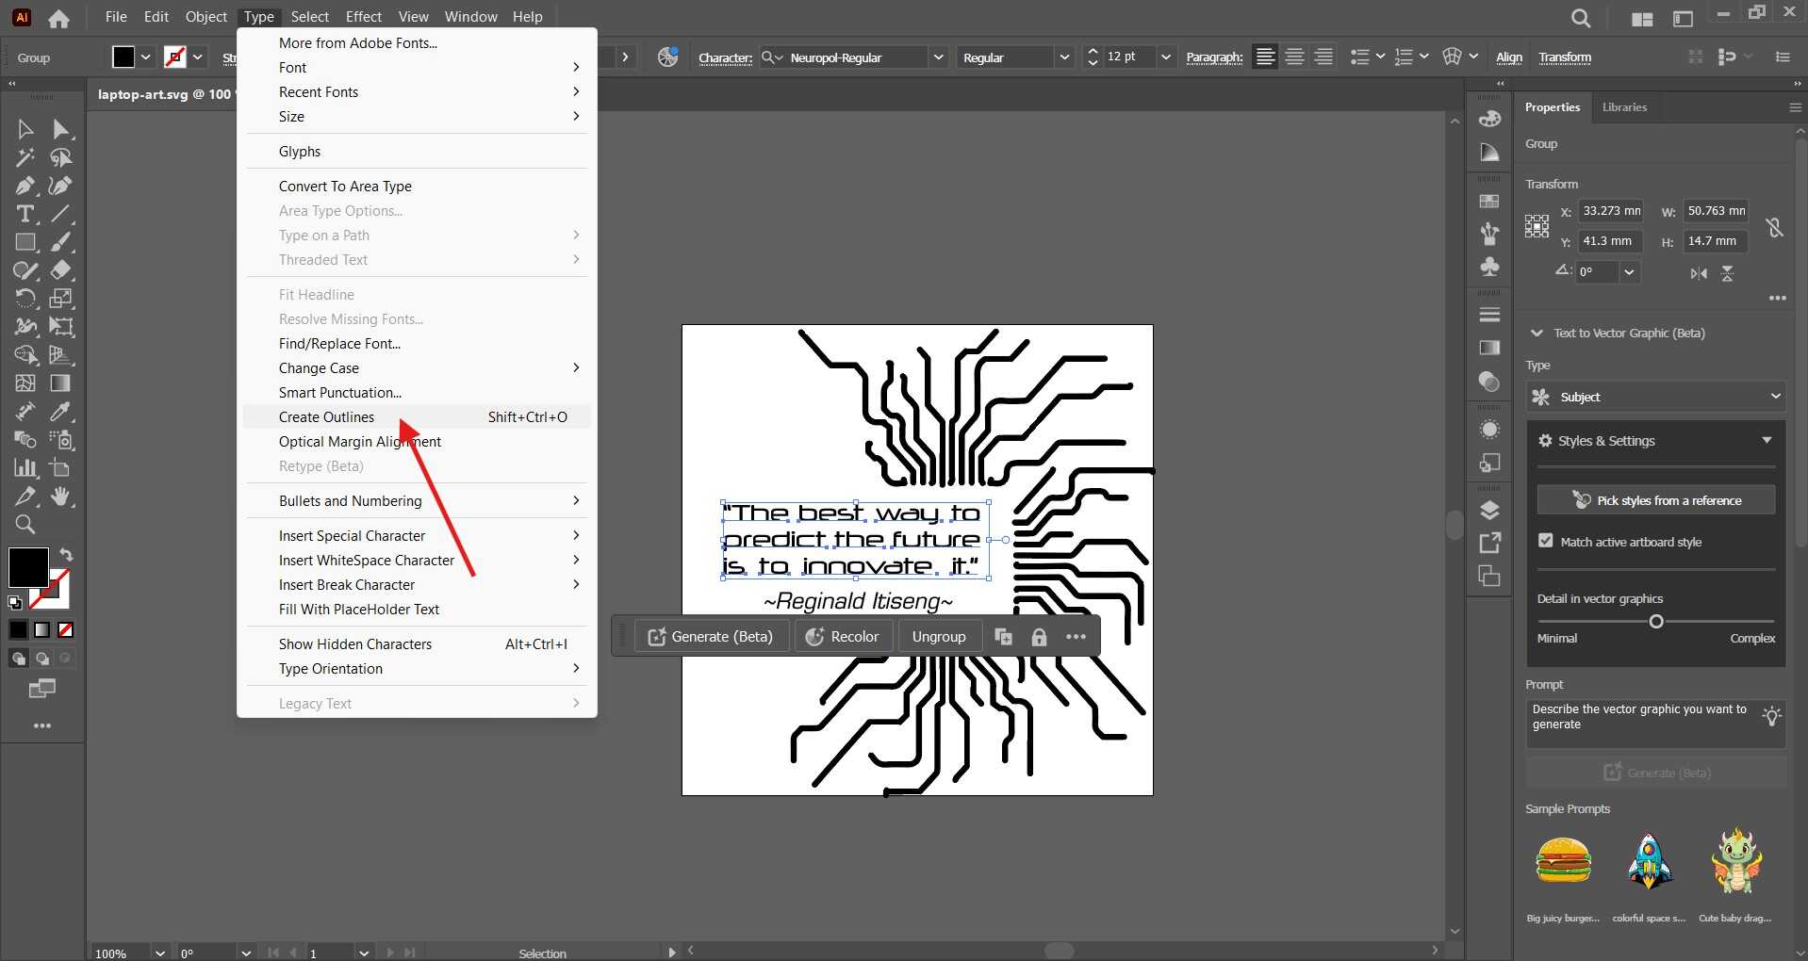Open the zoom level dropdown at 100%
Image resolution: width=1808 pixels, height=961 pixels.
coord(160,953)
